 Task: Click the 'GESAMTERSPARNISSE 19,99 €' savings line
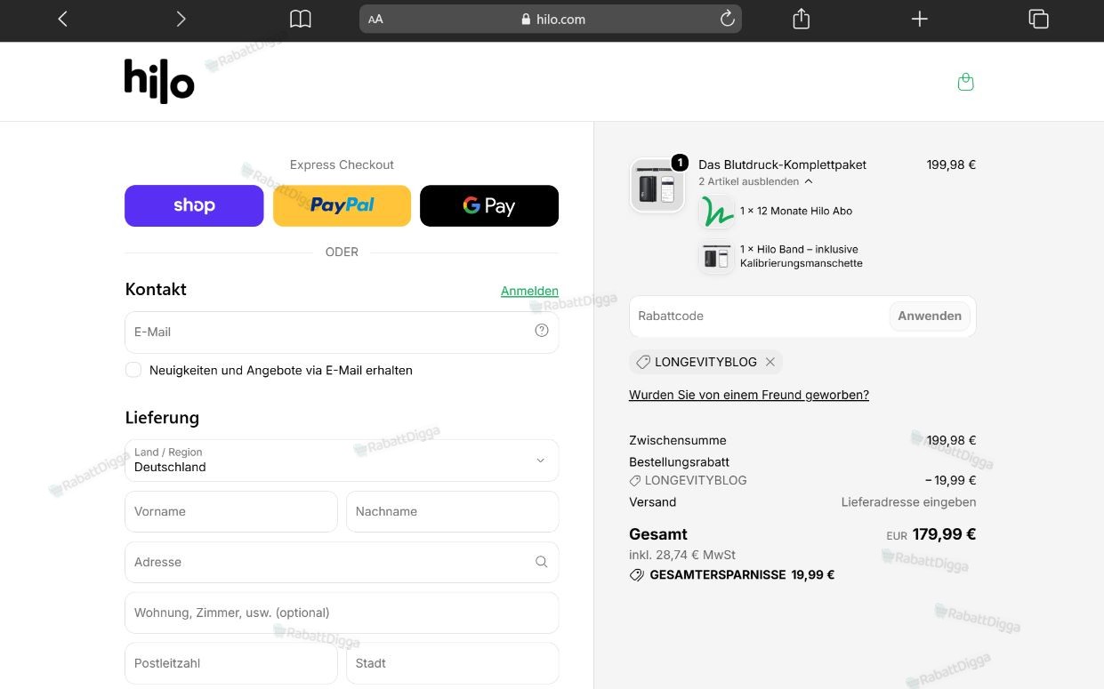coord(732,575)
